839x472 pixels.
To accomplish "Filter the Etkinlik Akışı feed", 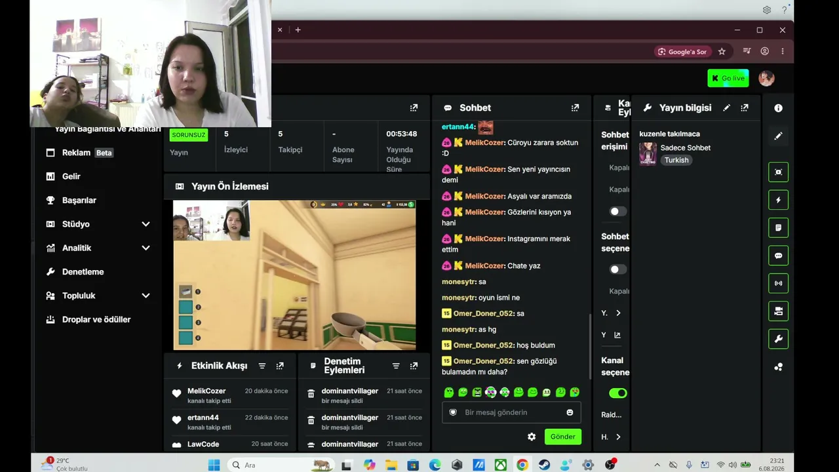I will tap(262, 366).
